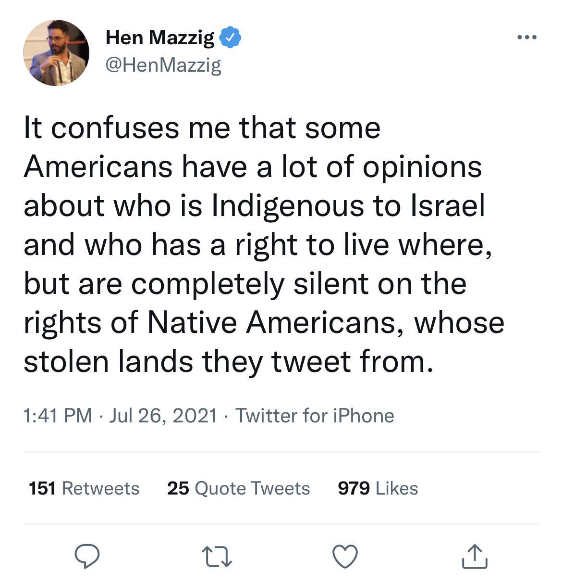The height and width of the screenshot is (585, 562).
Task: Like the tweet with the heart icon
Action: [x=345, y=557]
